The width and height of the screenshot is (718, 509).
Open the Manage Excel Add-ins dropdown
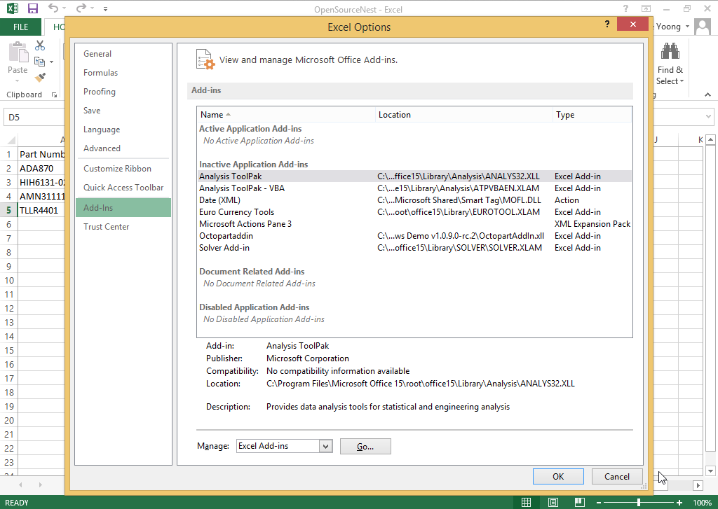coord(325,446)
